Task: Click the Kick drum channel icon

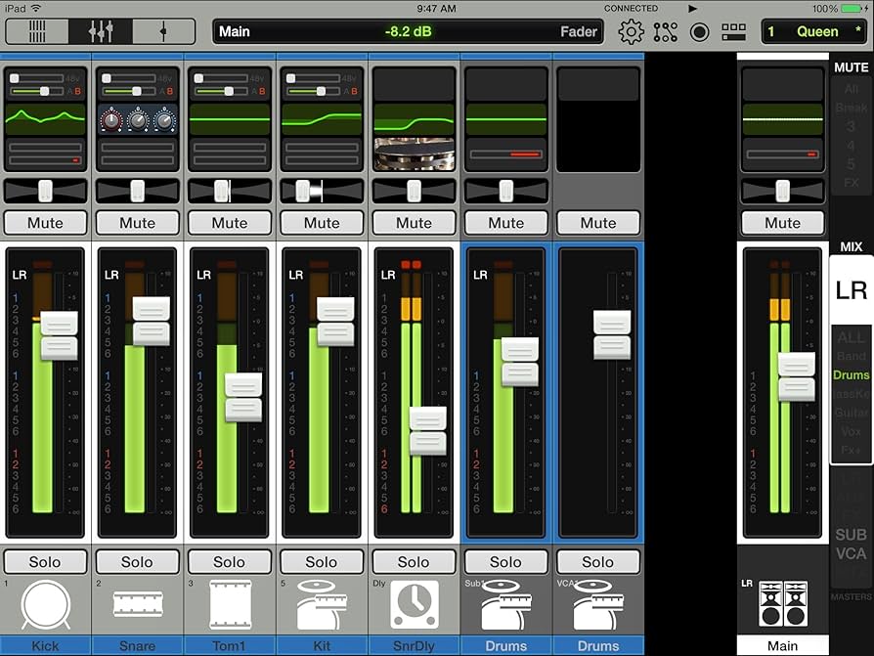Action: (x=45, y=604)
